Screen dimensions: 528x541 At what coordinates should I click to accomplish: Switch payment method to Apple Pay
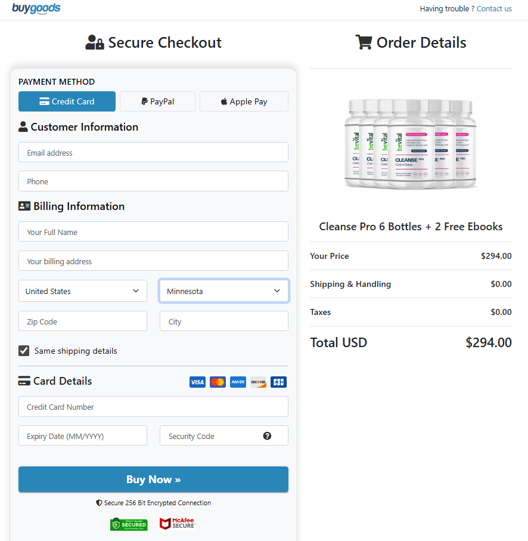pyautogui.click(x=244, y=101)
